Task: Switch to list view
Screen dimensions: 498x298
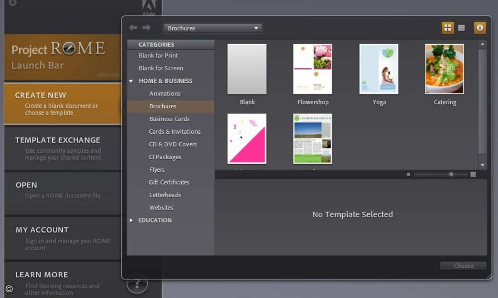Action: tap(461, 28)
